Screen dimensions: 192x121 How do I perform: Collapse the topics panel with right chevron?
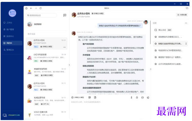tap(151, 69)
